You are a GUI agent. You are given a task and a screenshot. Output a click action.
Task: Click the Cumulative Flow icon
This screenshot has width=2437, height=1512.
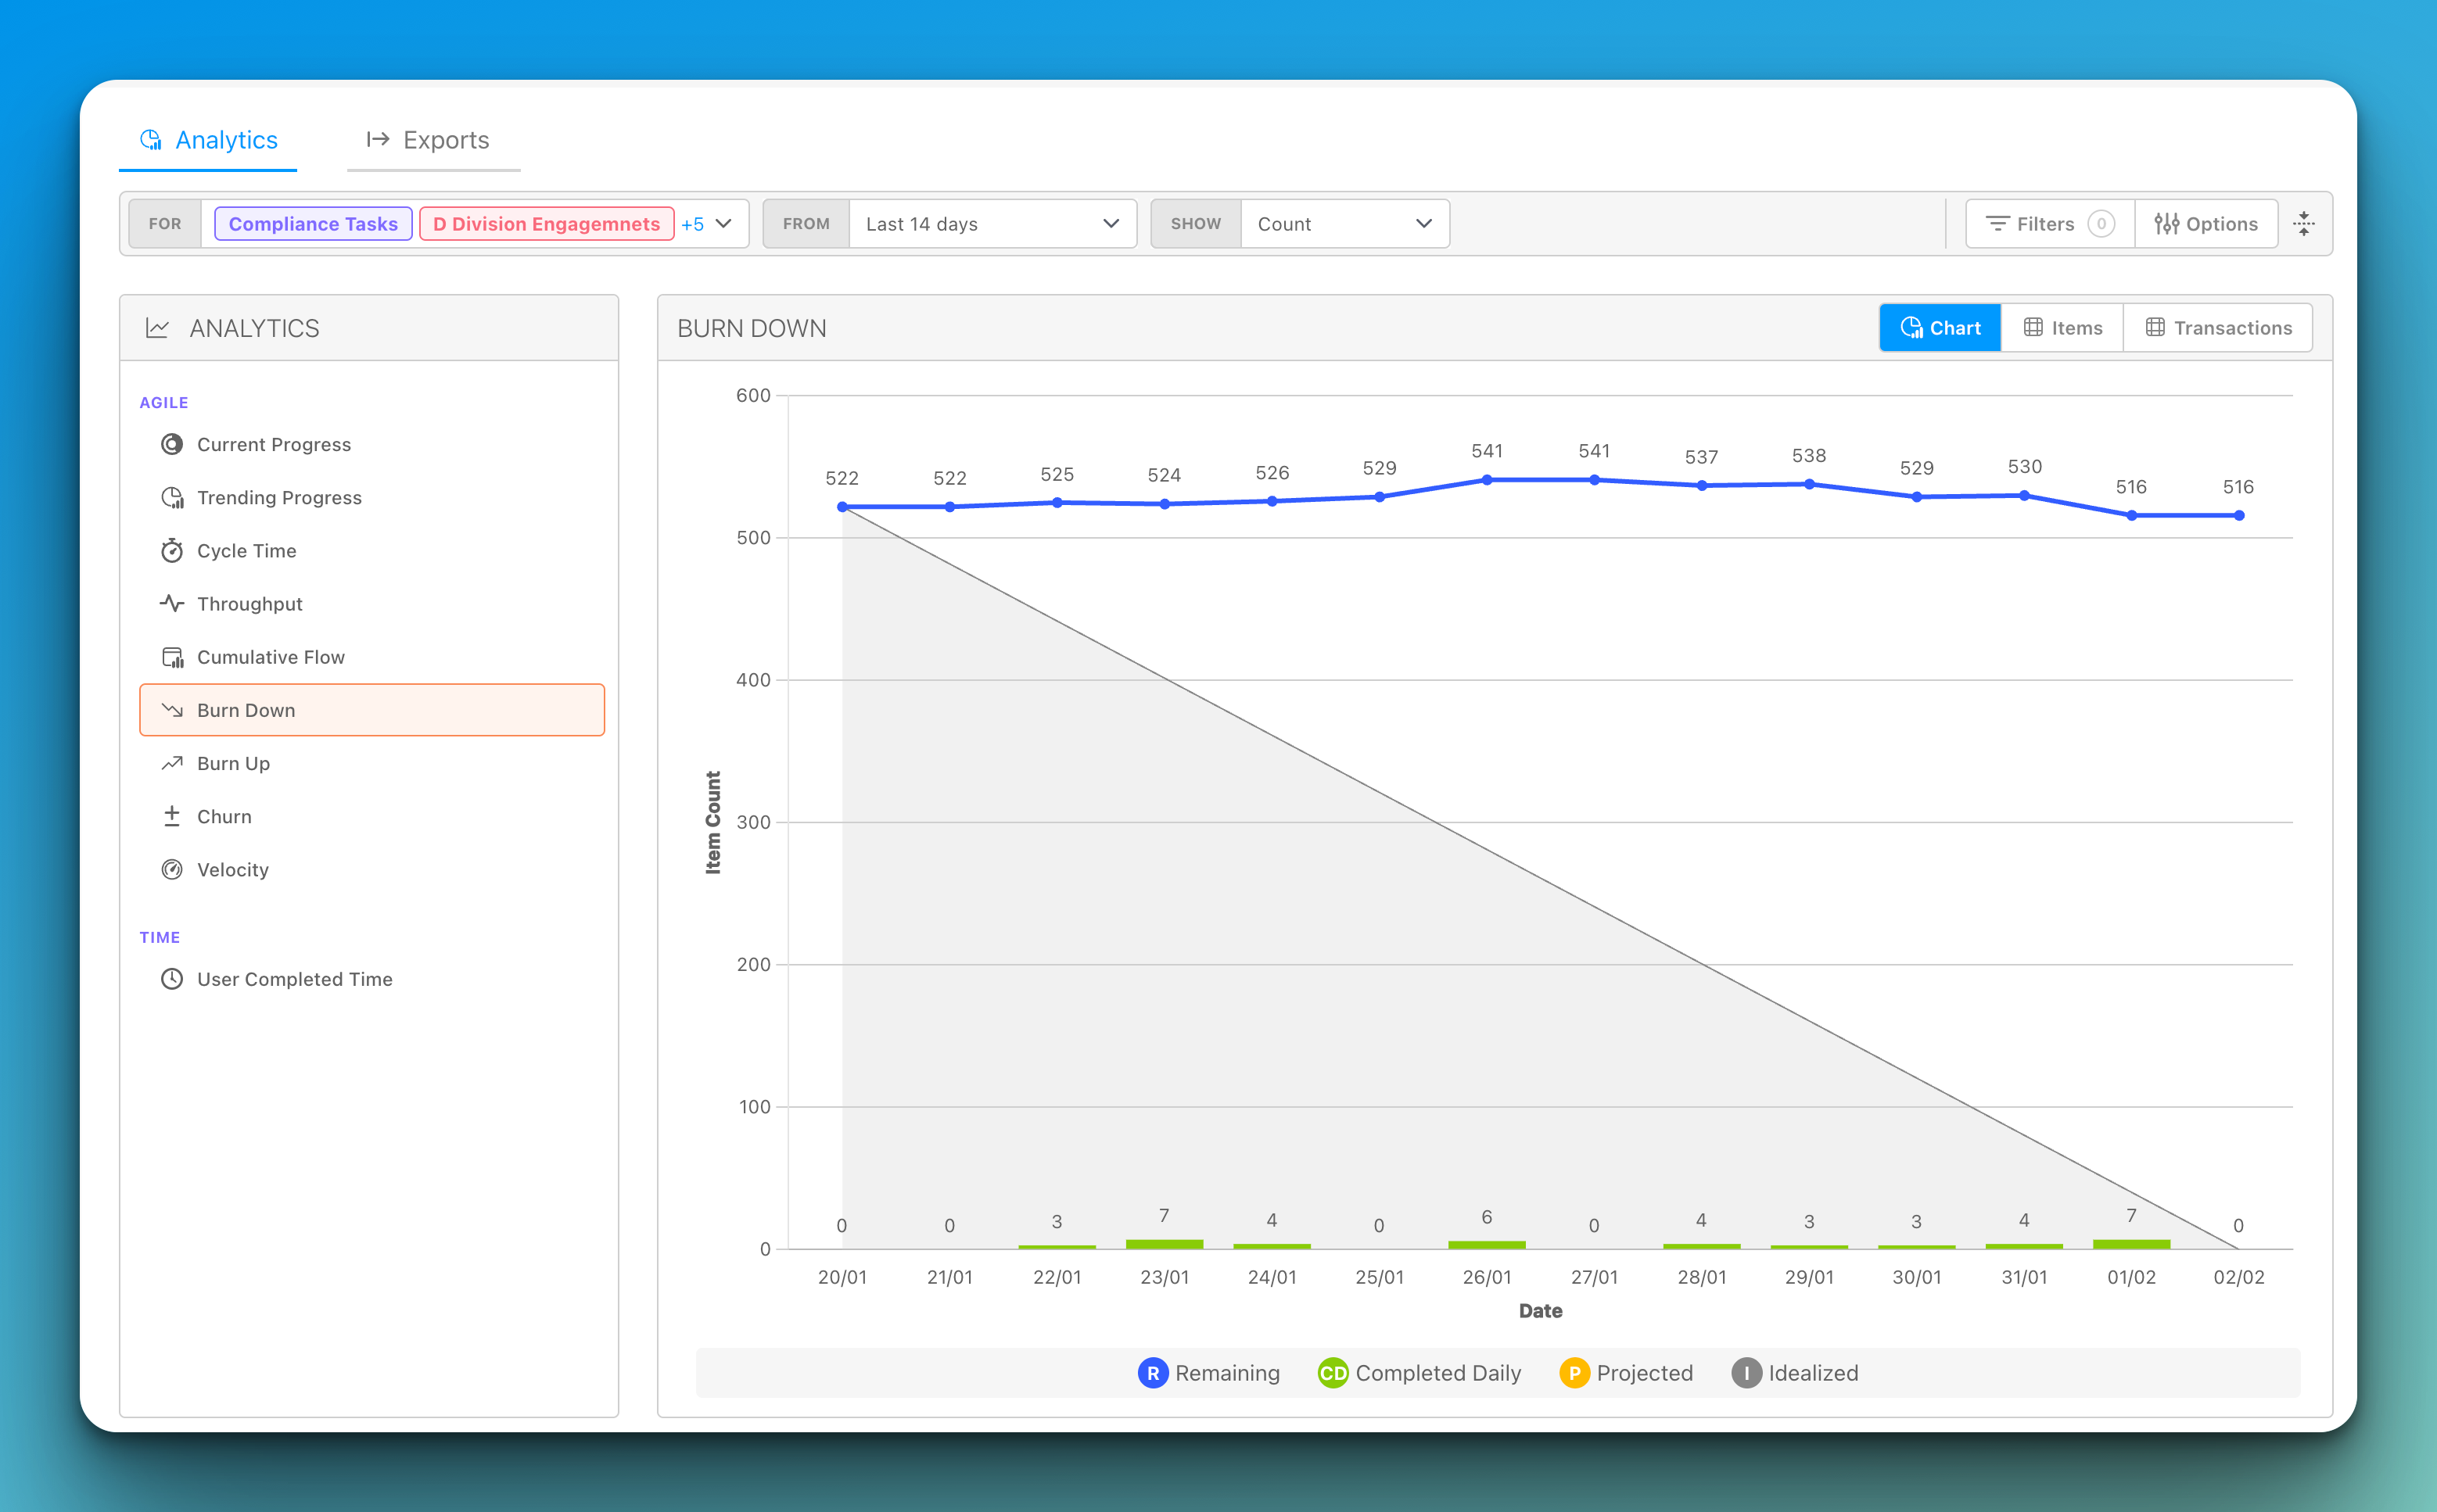tap(172, 657)
